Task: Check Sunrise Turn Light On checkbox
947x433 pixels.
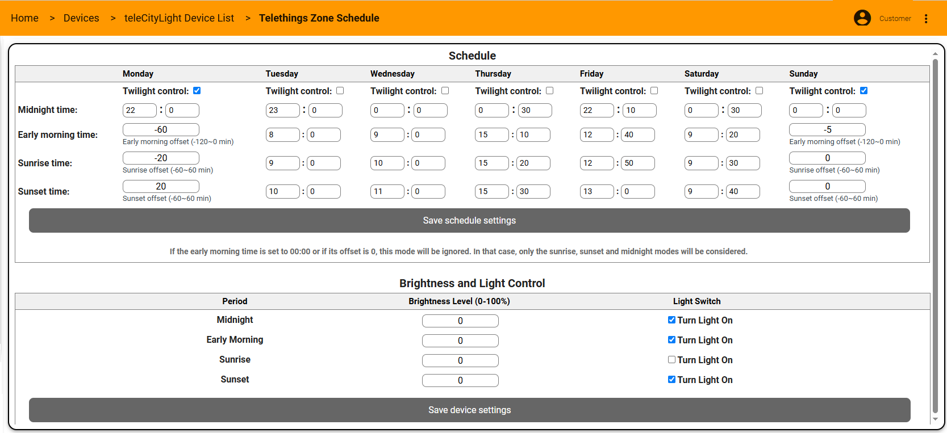Action: [671, 360]
